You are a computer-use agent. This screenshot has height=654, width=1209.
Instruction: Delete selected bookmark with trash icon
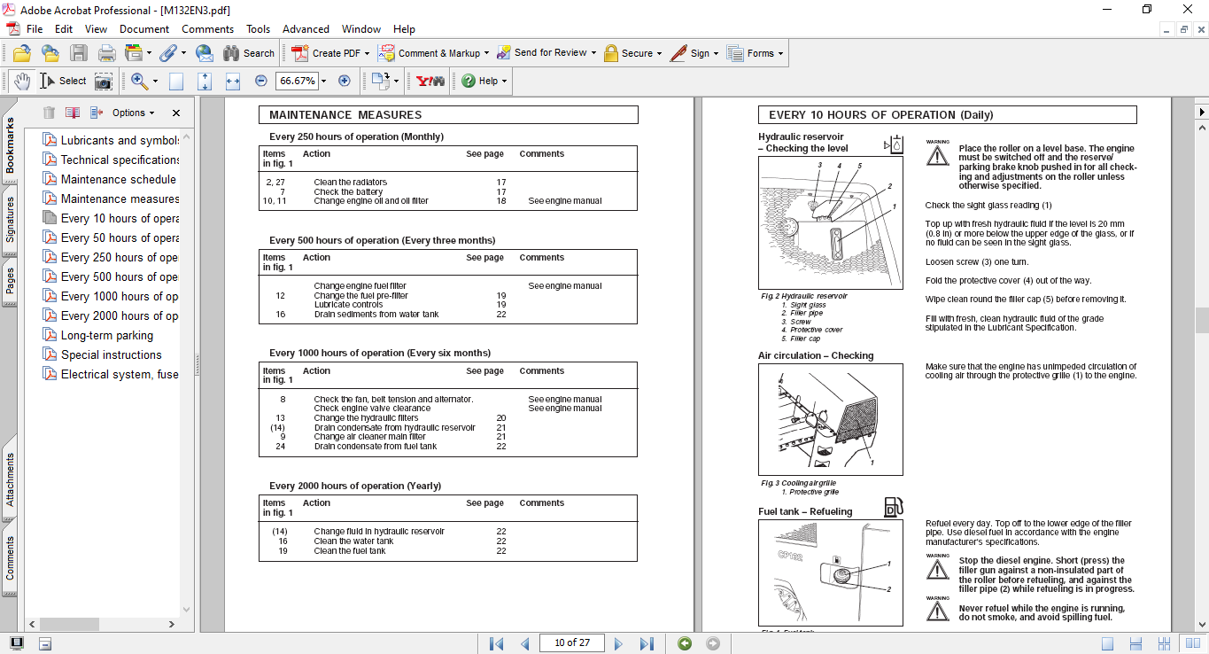pos(49,113)
